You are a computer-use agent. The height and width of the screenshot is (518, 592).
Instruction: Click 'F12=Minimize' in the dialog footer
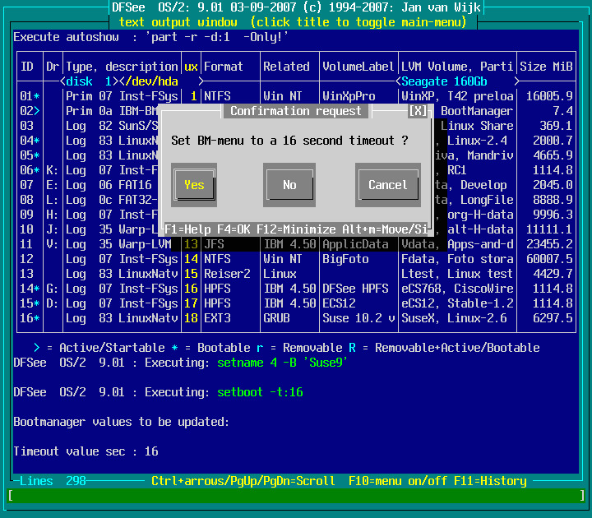296,229
